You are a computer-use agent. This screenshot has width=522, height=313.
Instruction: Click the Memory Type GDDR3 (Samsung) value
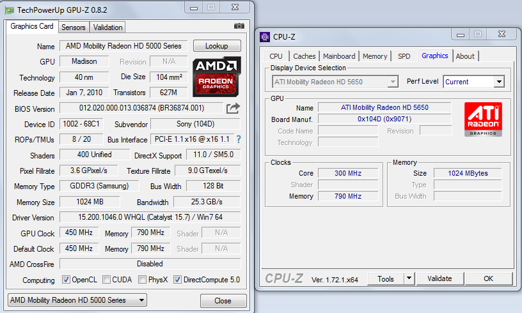(x=99, y=186)
